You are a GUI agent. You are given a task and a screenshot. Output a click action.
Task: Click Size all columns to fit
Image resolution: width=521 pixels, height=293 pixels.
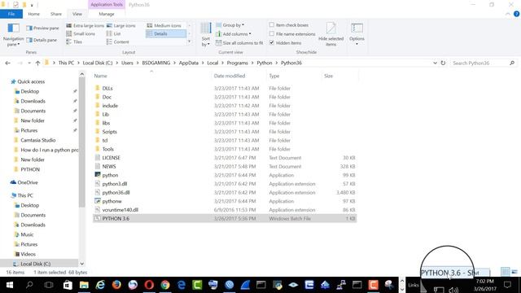[x=239, y=43]
